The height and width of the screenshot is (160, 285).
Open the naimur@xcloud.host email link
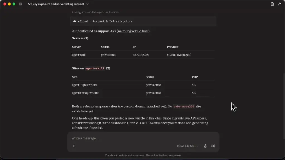click(133, 31)
